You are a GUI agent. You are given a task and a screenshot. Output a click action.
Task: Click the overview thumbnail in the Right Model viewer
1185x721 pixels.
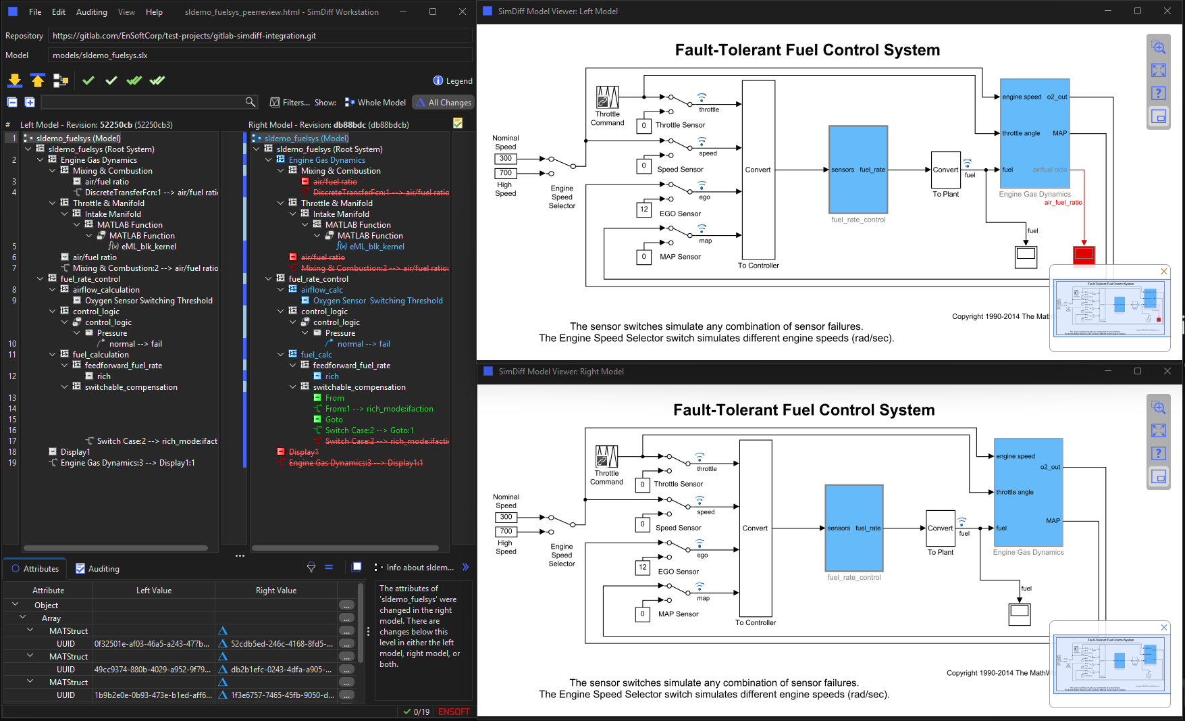click(1110, 665)
